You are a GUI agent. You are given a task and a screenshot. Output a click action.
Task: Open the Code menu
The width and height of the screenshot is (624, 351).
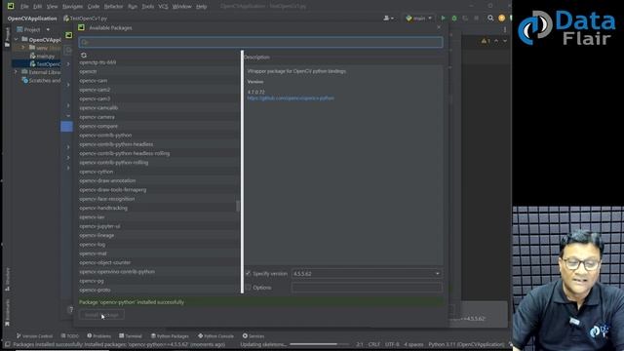pyautogui.click(x=94, y=7)
